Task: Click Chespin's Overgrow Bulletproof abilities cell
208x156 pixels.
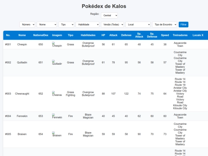Action: coord(88,44)
